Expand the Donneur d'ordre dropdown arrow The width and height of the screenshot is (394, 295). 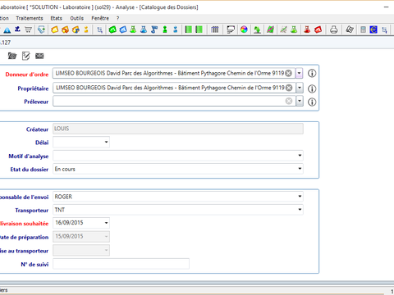(x=300, y=73)
